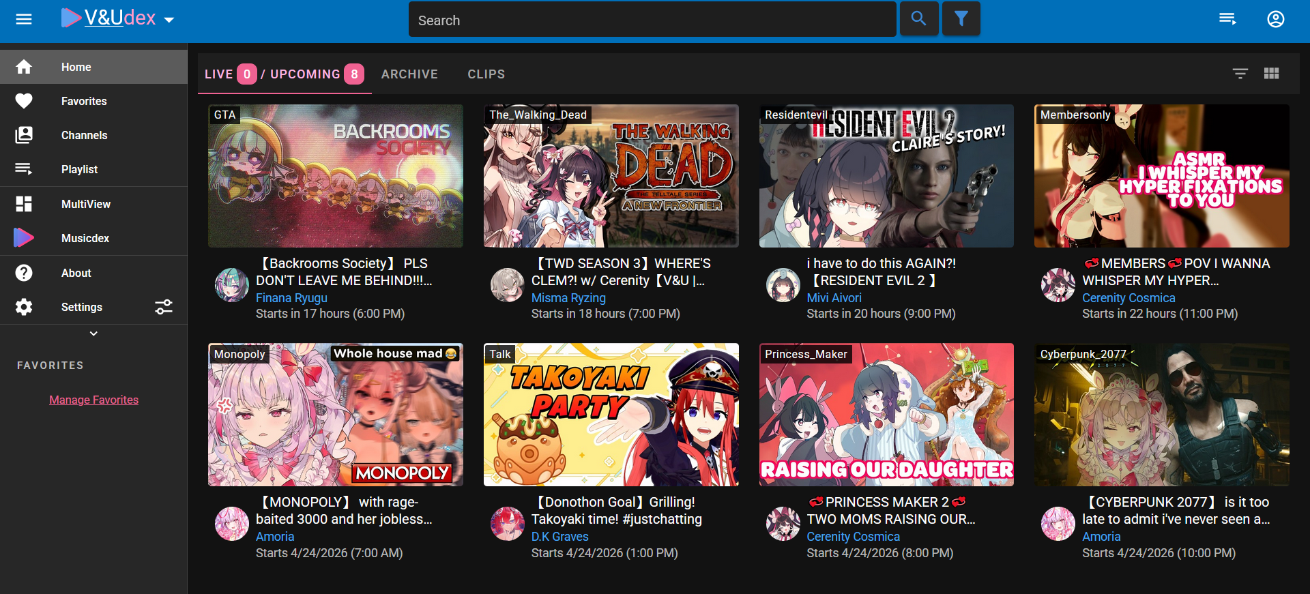
Task: Open the Resident Evil 2 stream thumbnail
Action: 886,176
